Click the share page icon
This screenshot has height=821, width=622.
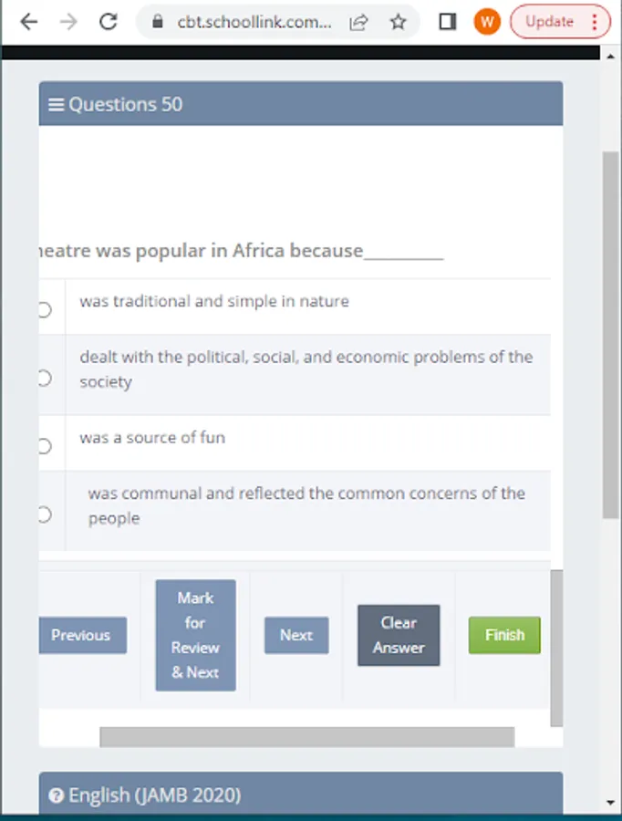(358, 22)
